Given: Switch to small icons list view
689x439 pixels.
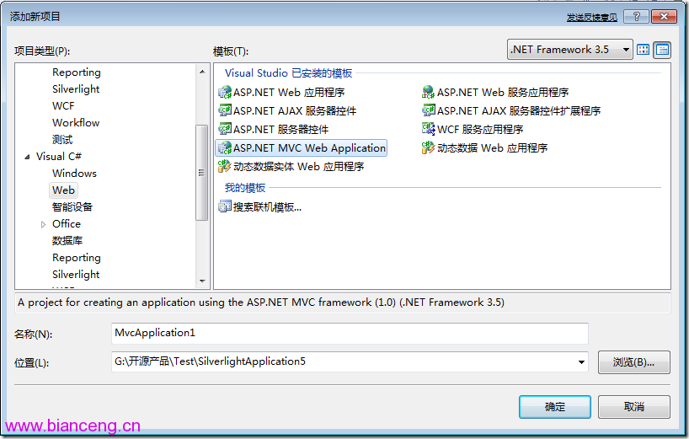Looking at the screenshot, I should 662,50.
